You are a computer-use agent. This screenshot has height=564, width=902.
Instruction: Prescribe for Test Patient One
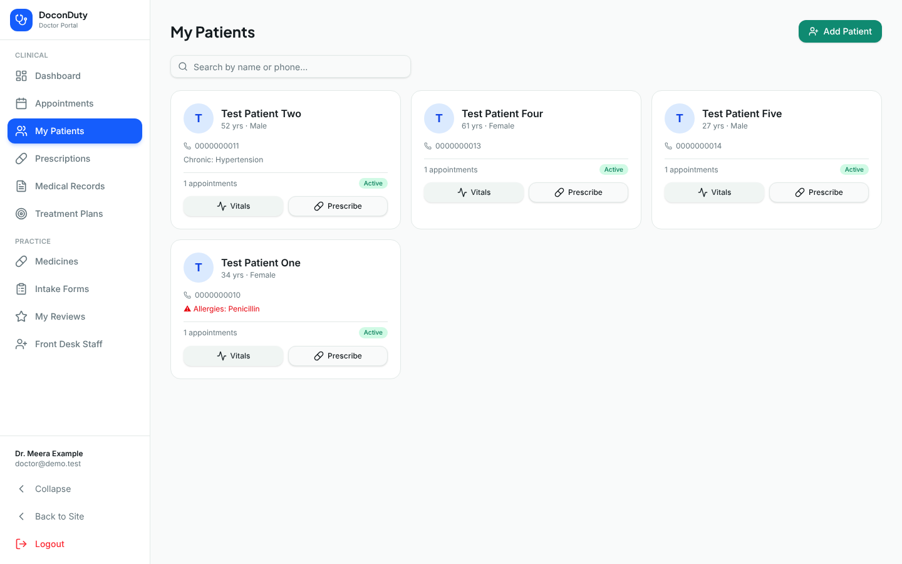click(338, 356)
